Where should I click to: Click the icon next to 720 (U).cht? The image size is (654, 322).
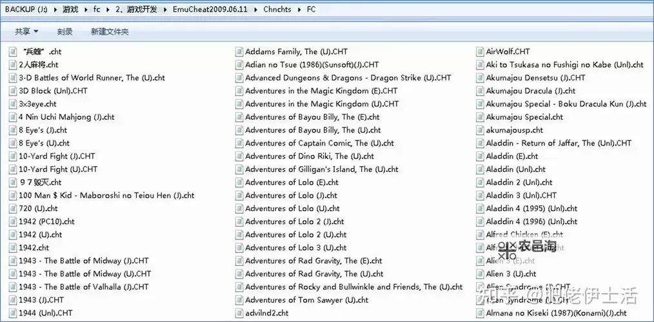[12, 209]
